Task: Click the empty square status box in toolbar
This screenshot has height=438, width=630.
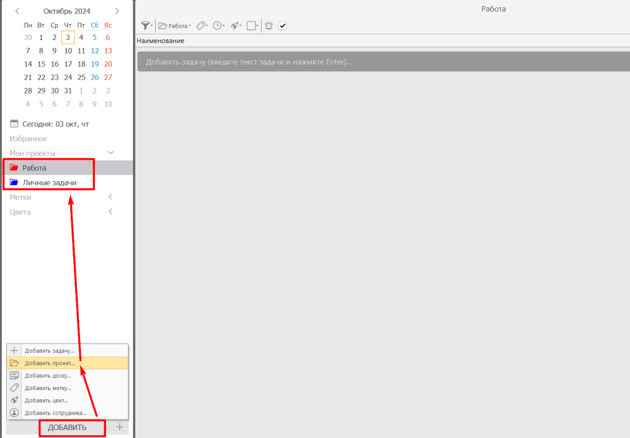Action: 251,26
